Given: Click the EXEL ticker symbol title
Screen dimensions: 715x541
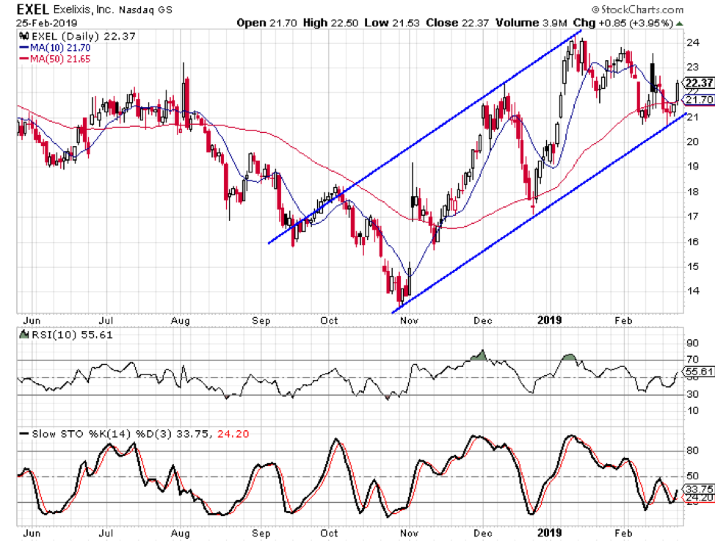Looking at the screenshot, I should [x=33, y=9].
